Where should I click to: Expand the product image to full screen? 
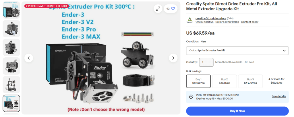point(158,9)
